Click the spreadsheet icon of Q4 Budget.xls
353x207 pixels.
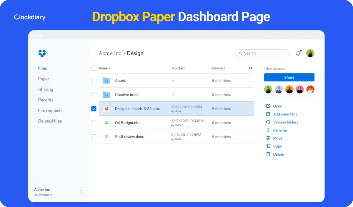[106, 123]
